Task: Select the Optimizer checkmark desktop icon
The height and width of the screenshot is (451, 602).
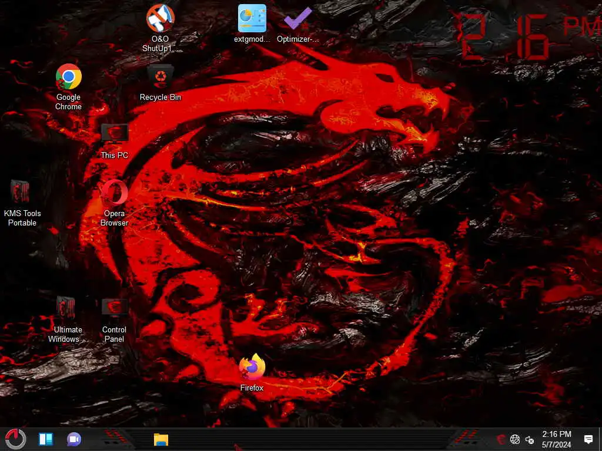Action: tap(298, 23)
